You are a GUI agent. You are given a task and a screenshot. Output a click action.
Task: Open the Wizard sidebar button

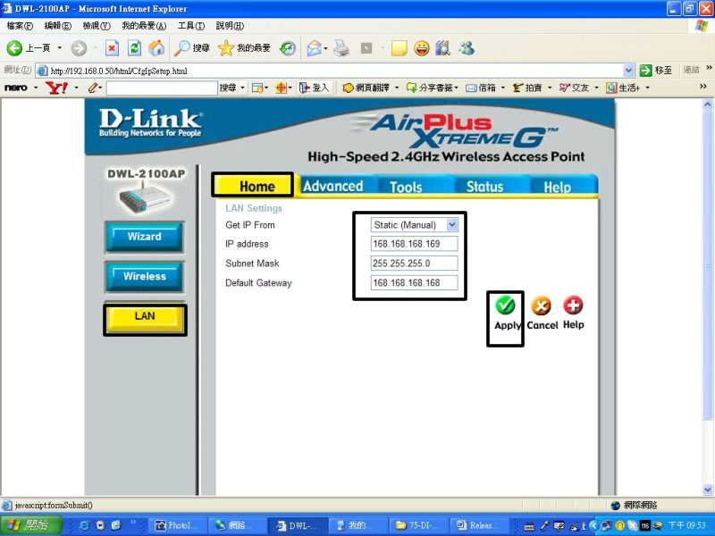pyautogui.click(x=145, y=237)
